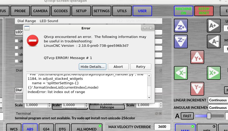Click the Error dialog window menu icon
This screenshot has width=228, height=131.
[27, 28]
